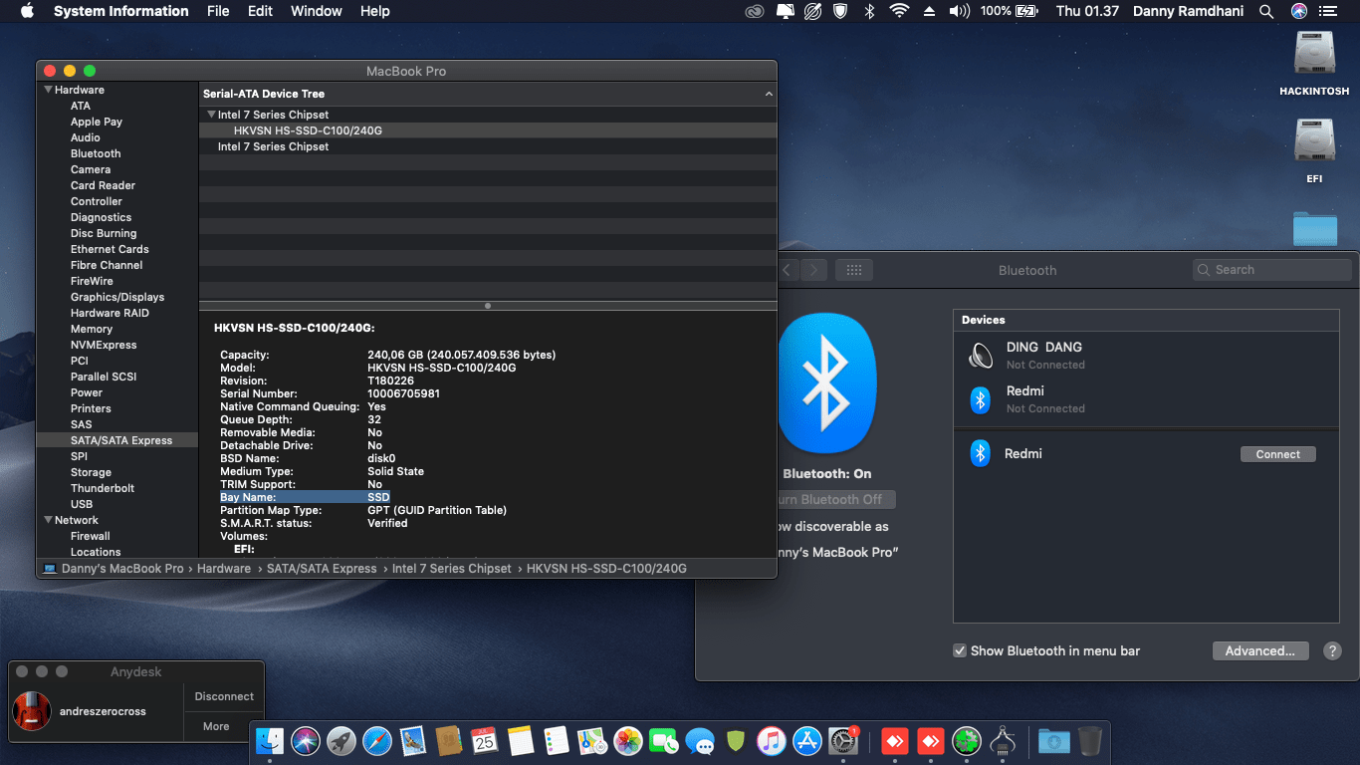Select the HKVSN HS-SSD-C100/240G tree row
The width and height of the screenshot is (1360, 765).
(488, 130)
